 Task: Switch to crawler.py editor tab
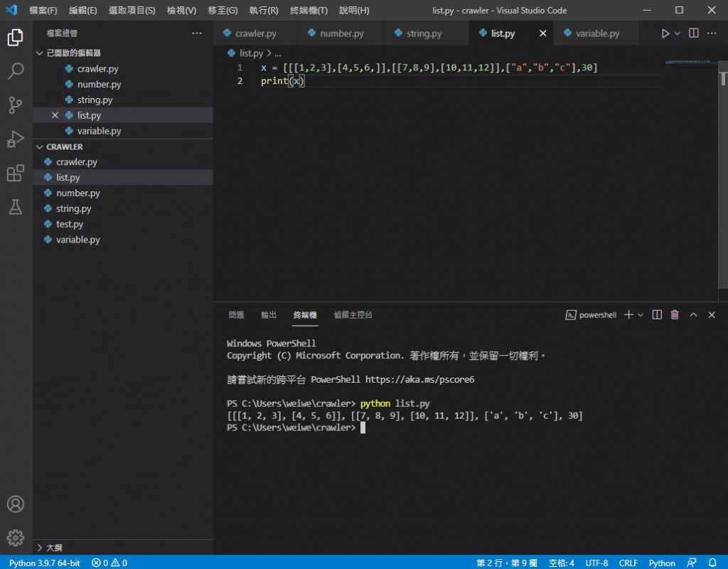(x=255, y=33)
